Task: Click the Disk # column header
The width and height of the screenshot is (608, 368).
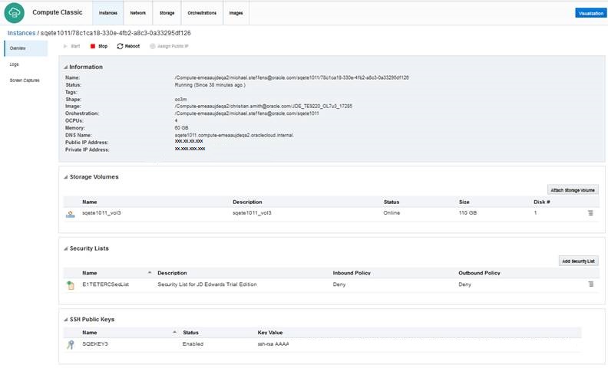Action: pyautogui.click(x=542, y=202)
